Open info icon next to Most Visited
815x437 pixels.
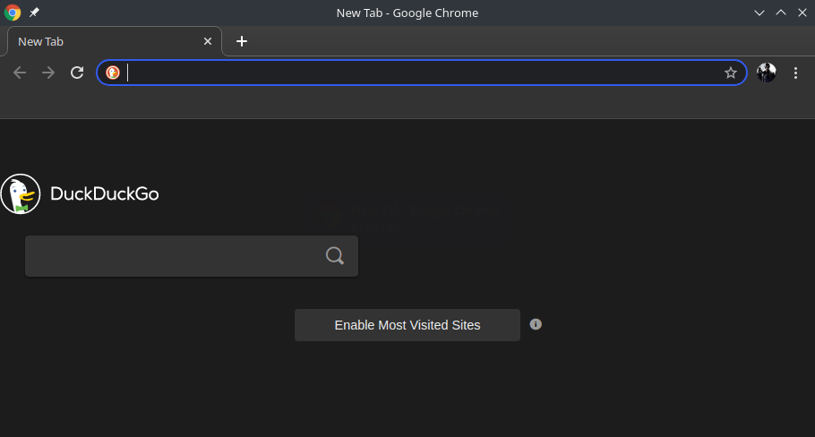(x=536, y=324)
